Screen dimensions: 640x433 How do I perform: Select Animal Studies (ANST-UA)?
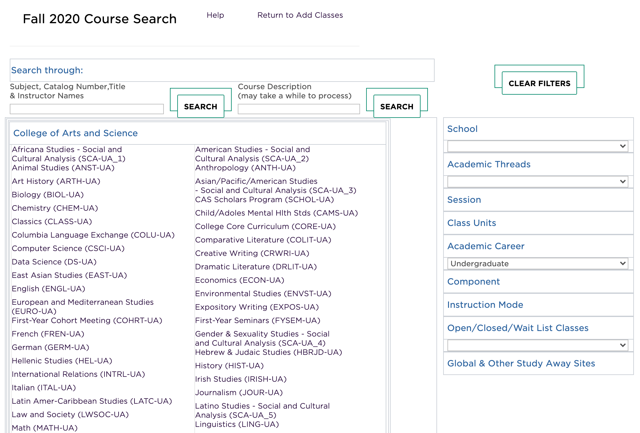pyautogui.click(x=63, y=168)
